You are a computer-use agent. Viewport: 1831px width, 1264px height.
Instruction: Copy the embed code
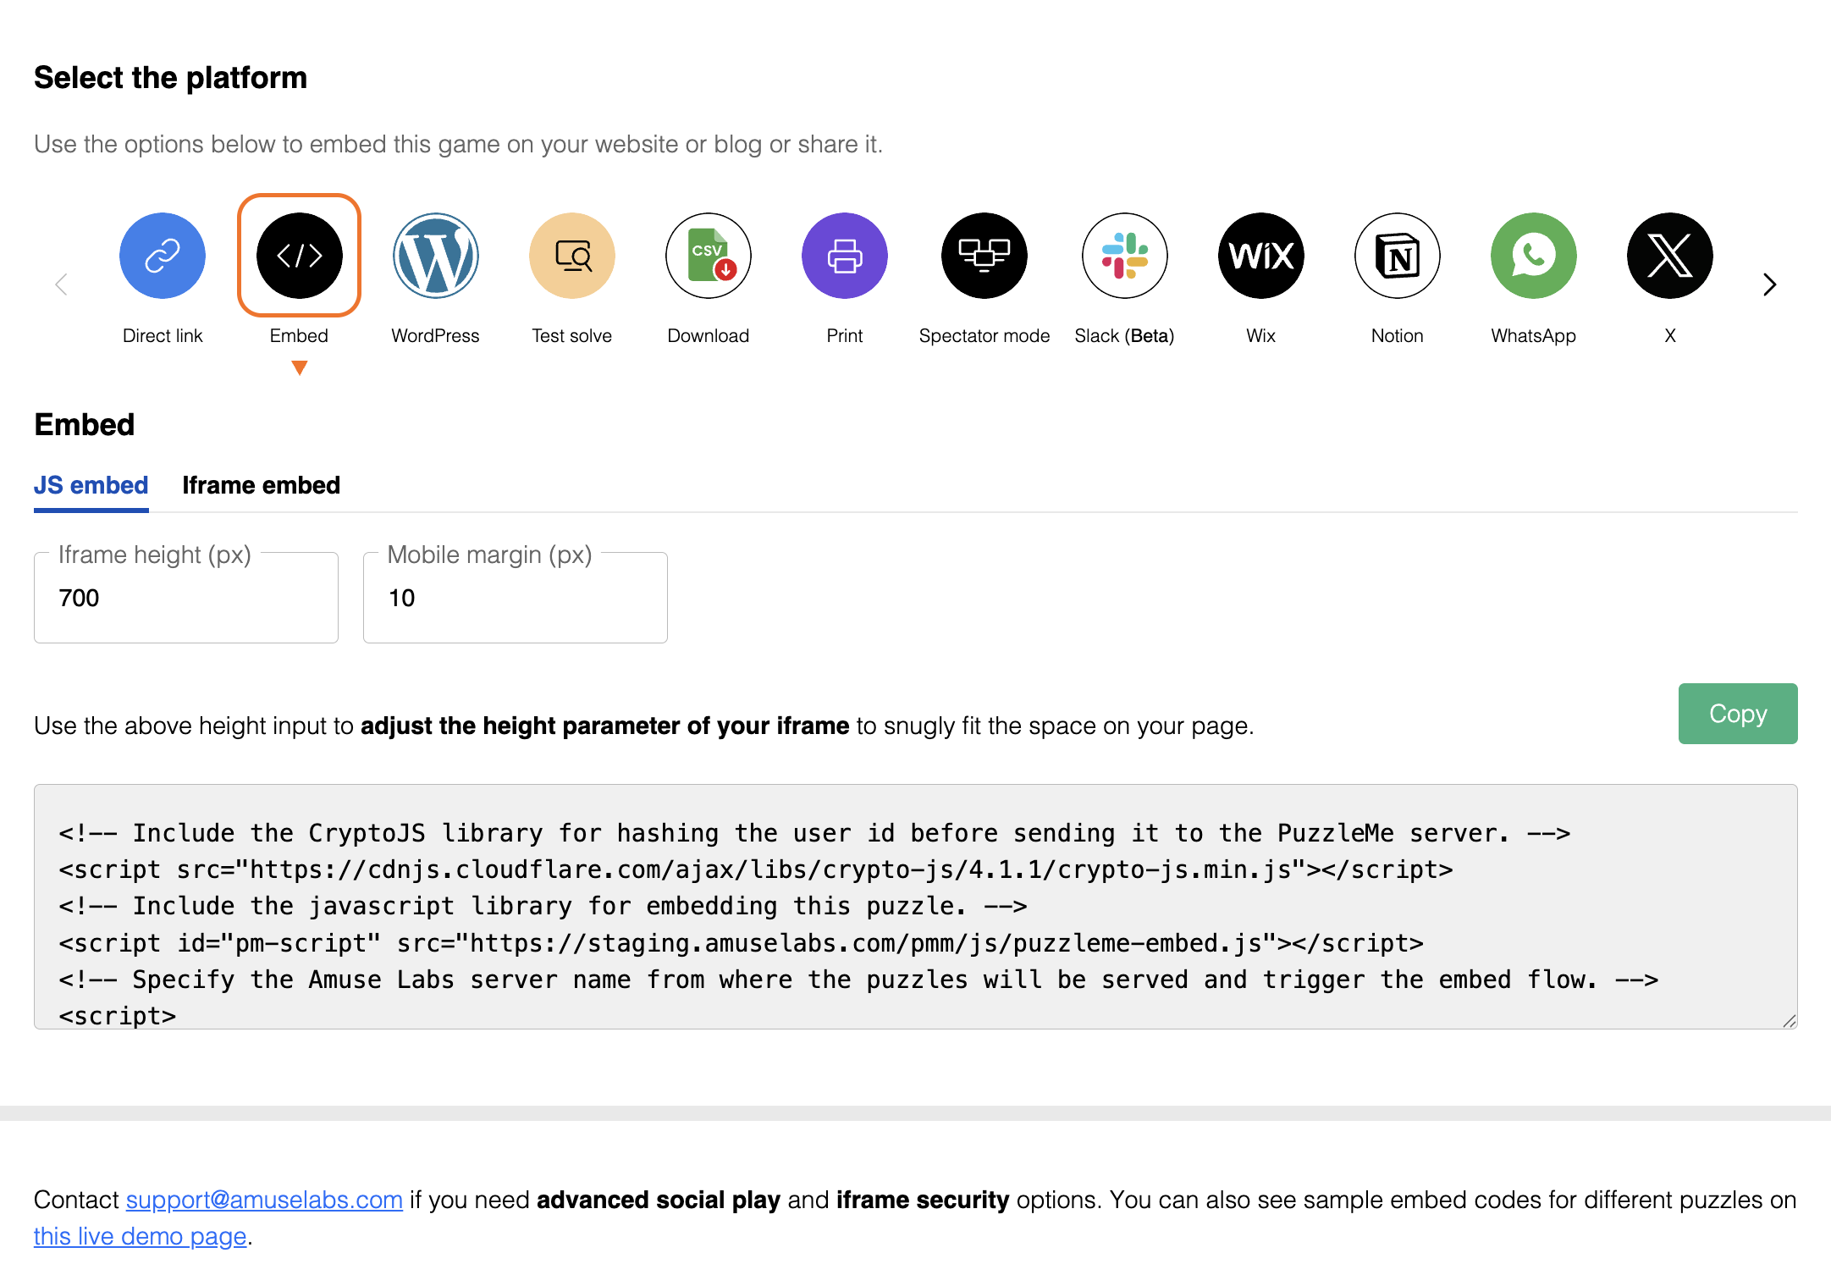[1738, 714]
